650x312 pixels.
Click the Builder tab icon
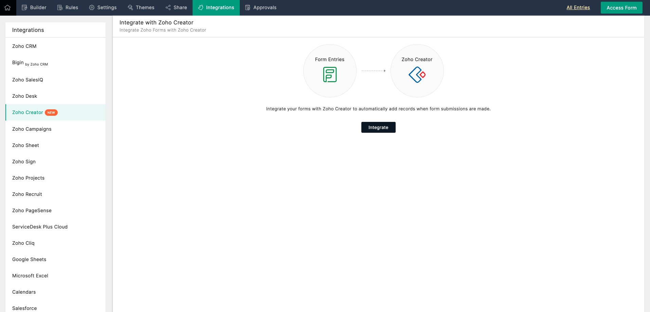24,7
